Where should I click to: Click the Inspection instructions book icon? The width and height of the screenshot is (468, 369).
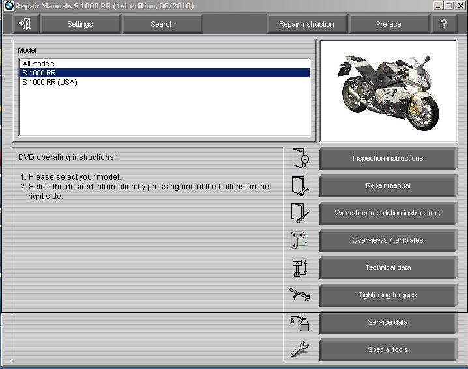pyautogui.click(x=300, y=158)
